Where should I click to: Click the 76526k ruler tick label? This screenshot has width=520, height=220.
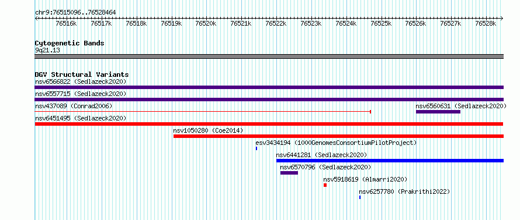point(416,24)
